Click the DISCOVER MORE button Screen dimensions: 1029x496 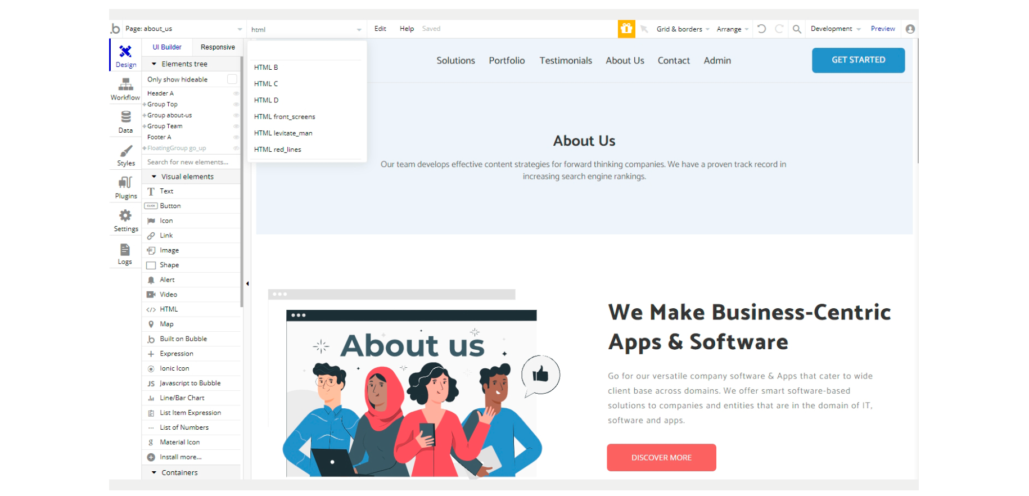pos(661,457)
